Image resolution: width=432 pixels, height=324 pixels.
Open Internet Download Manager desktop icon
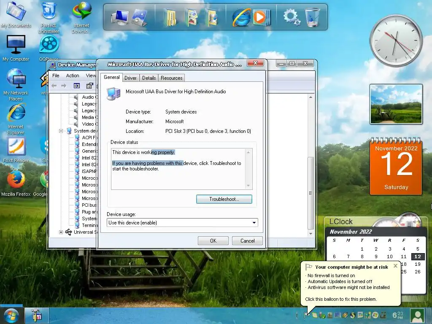pyautogui.click(x=81, y=17)
